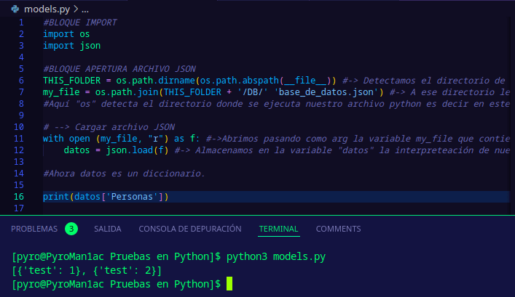Click the #BLOQUE IMPORT comment on line 1

[x=80, y=22]
